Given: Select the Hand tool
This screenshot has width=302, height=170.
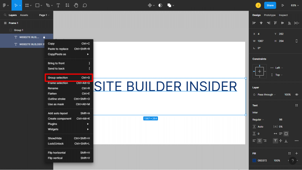Looking at the screenshot, I should tap(76, 5).
